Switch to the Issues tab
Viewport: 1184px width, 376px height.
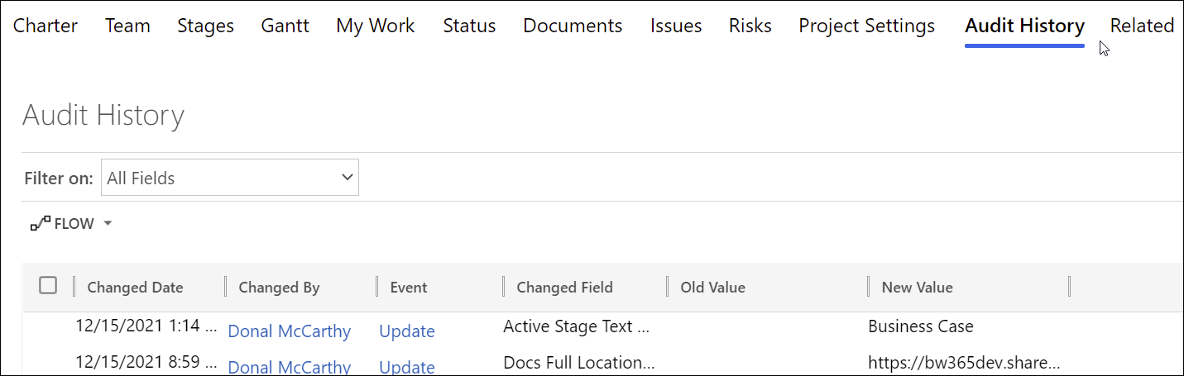pyautogui.click(x=676, y=26)
